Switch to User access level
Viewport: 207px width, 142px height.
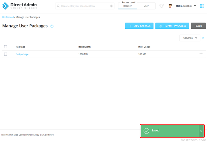point(146,6)
